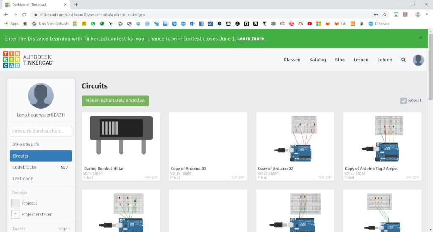This screenshot has width=433, height=232.
Task: Open the Apps bookmark
Action: pyautogui.click(x=11, y=24)
